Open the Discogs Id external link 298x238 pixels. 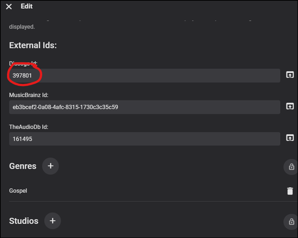290,75
